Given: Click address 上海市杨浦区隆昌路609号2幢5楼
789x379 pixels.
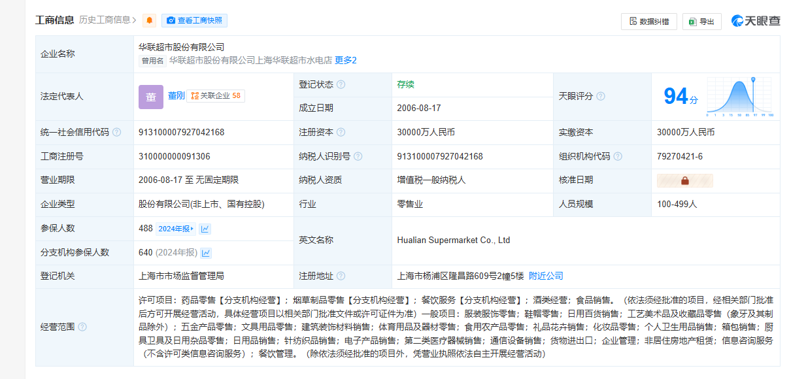Looking at the screenshot, I should tap(461, 276).
